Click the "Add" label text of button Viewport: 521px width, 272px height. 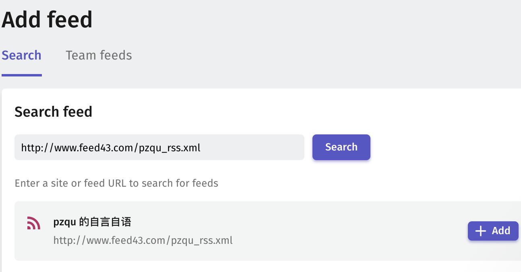coord(501,231)
